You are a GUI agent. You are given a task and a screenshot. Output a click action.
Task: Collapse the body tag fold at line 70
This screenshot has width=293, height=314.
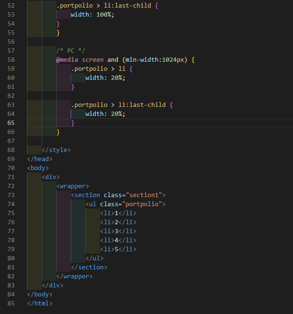[22, 168]
